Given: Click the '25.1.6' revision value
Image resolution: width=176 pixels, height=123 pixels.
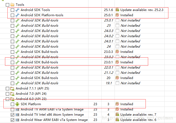Looking at the screenshot, I should (108, 10).
